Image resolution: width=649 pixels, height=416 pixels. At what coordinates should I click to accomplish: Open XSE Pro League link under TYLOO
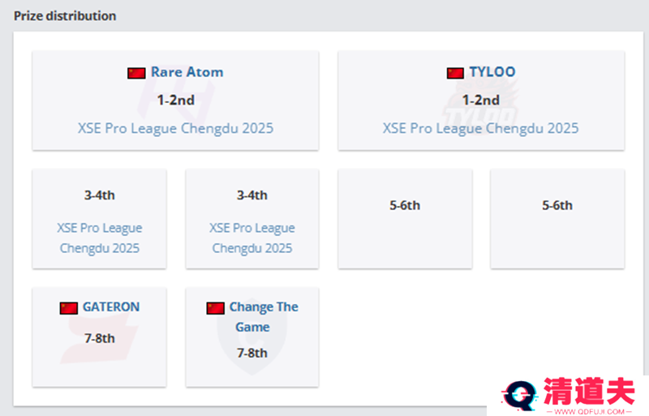click(x=480, y=128)
